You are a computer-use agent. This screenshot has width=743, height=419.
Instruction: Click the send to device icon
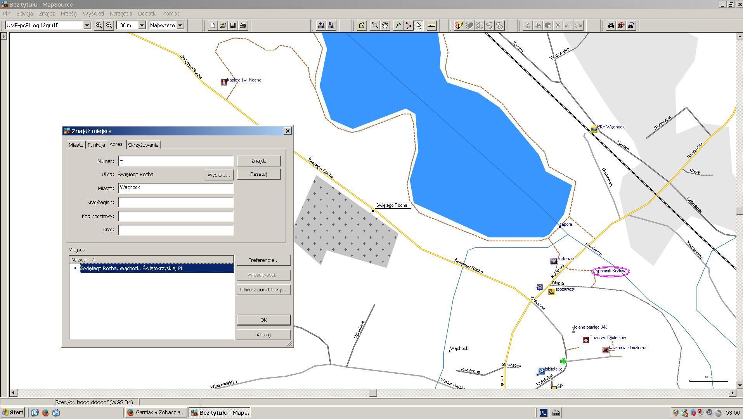pyautogui.click(x=321, y=26)
